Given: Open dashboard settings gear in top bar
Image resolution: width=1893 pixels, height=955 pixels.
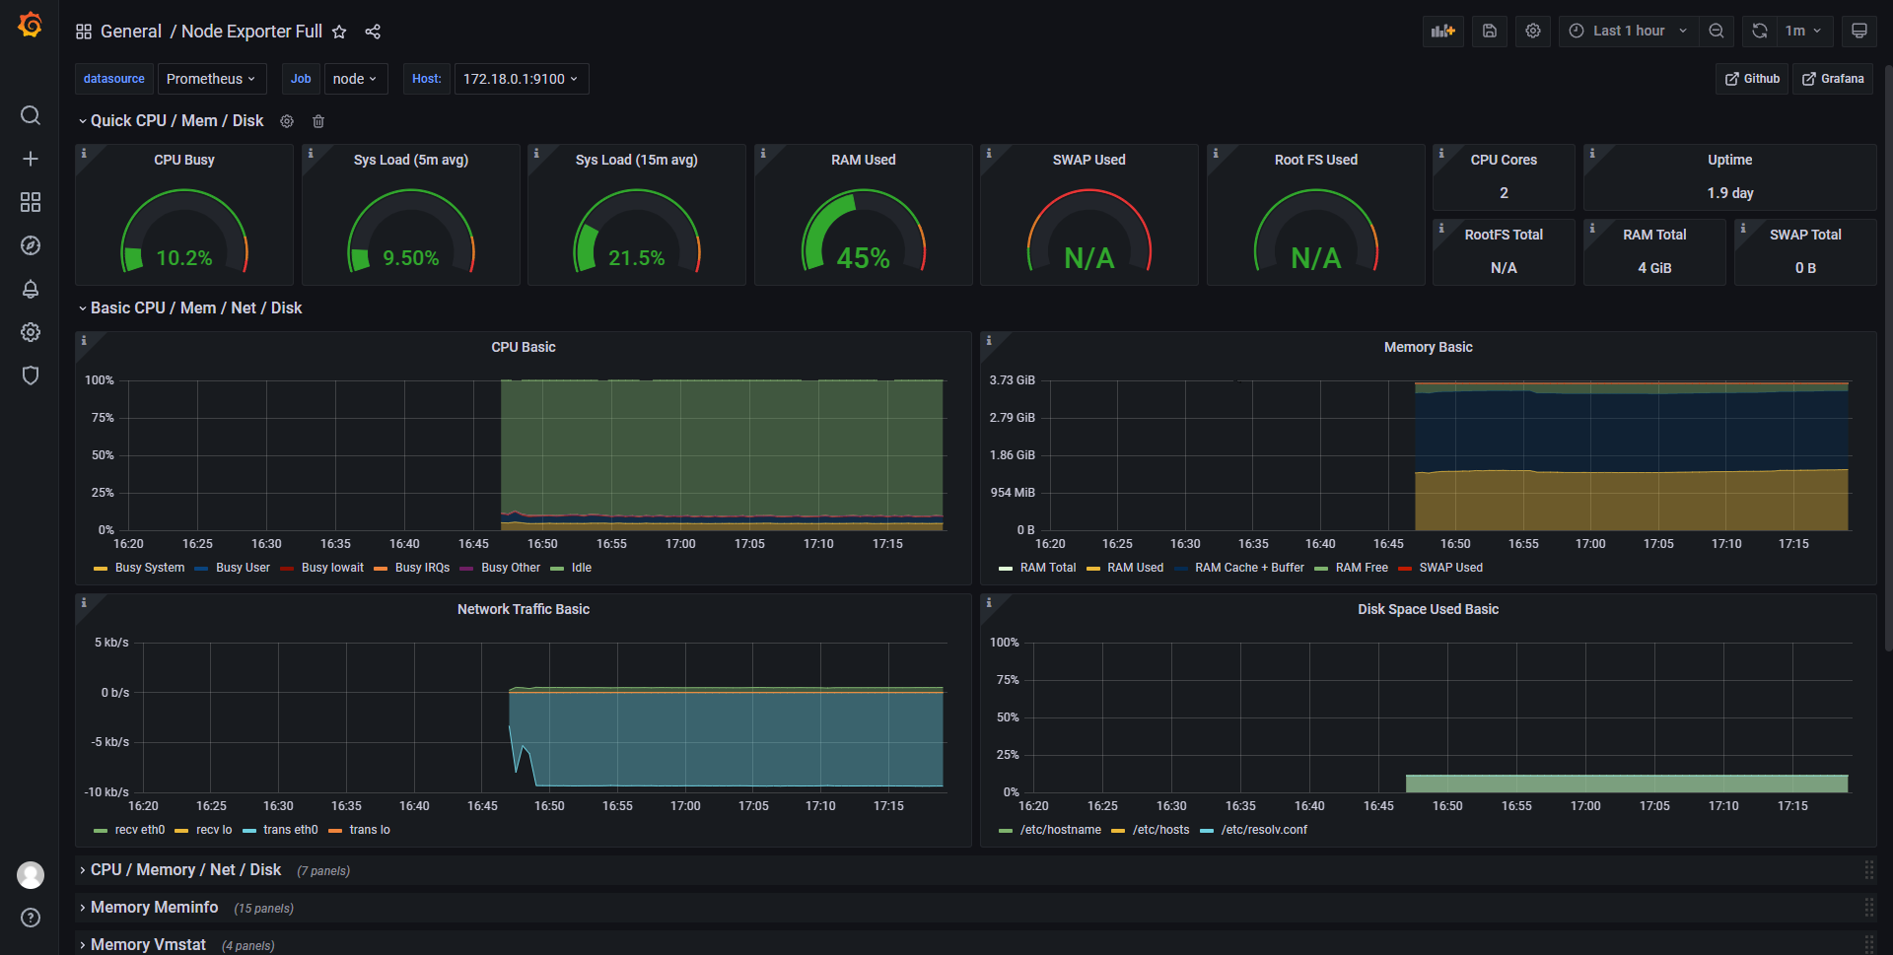Looking at the screenshot, I should (x=1533, y=31).
